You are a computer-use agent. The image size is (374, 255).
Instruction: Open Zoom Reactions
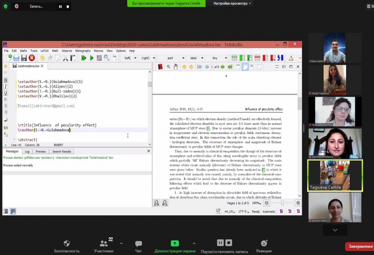(264, 246)
